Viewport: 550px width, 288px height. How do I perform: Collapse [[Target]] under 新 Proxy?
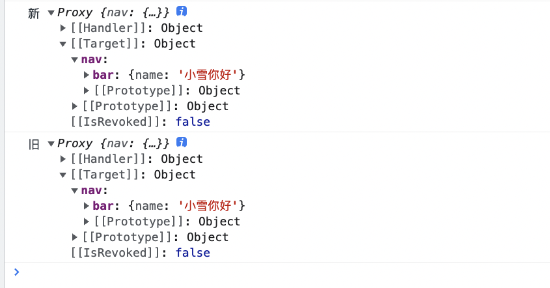click(62, 44)
